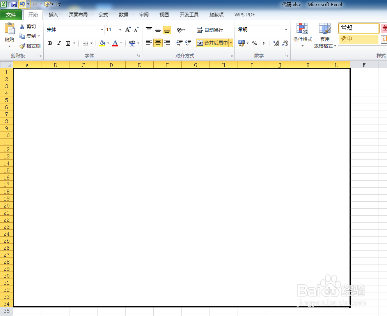Click the Redo arrow icon

click(x=35, y=4)
